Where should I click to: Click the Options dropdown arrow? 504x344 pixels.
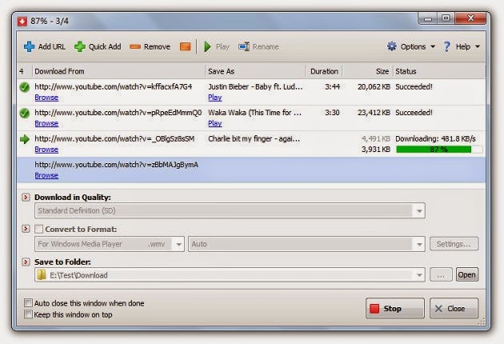[433, 47]
